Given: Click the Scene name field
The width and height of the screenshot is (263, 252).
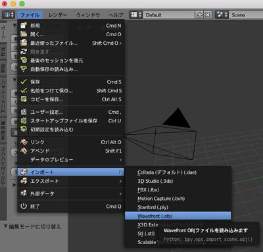Looking at the screenshot, I should coord(246,15).
